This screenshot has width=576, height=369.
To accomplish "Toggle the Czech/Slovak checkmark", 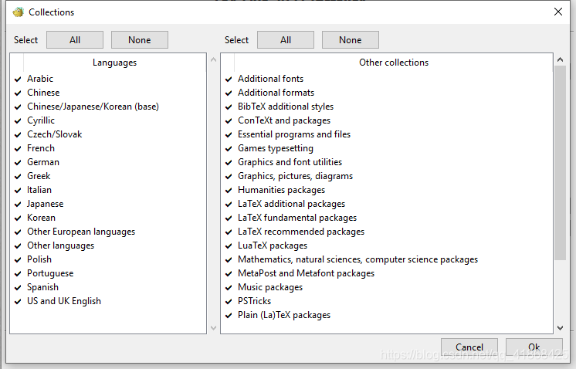I will pyautogui.click(x=18, y=135).
